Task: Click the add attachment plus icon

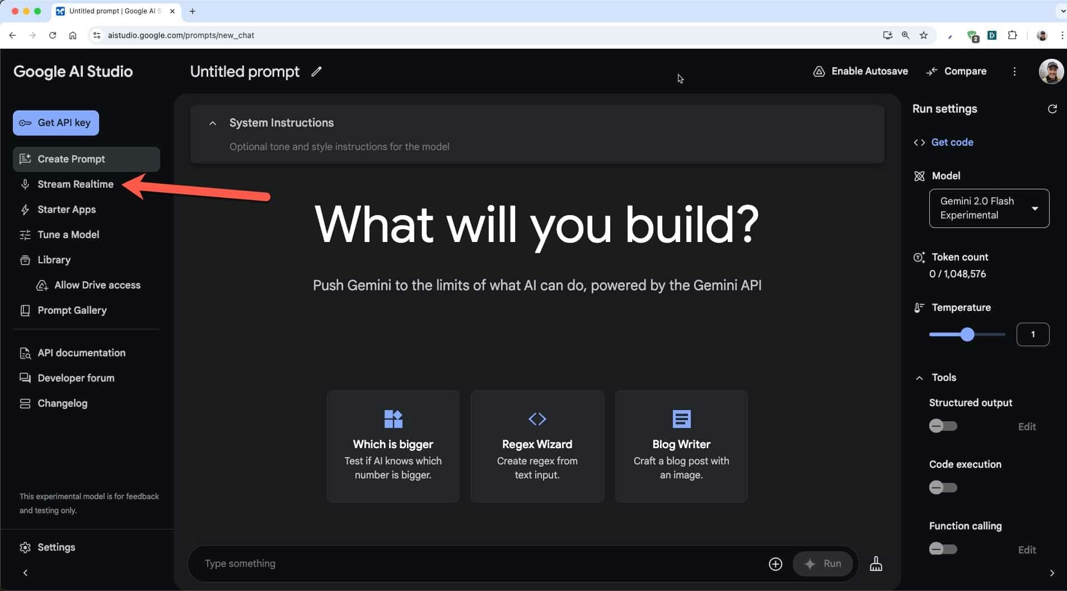Action: [x=775, y=564]
